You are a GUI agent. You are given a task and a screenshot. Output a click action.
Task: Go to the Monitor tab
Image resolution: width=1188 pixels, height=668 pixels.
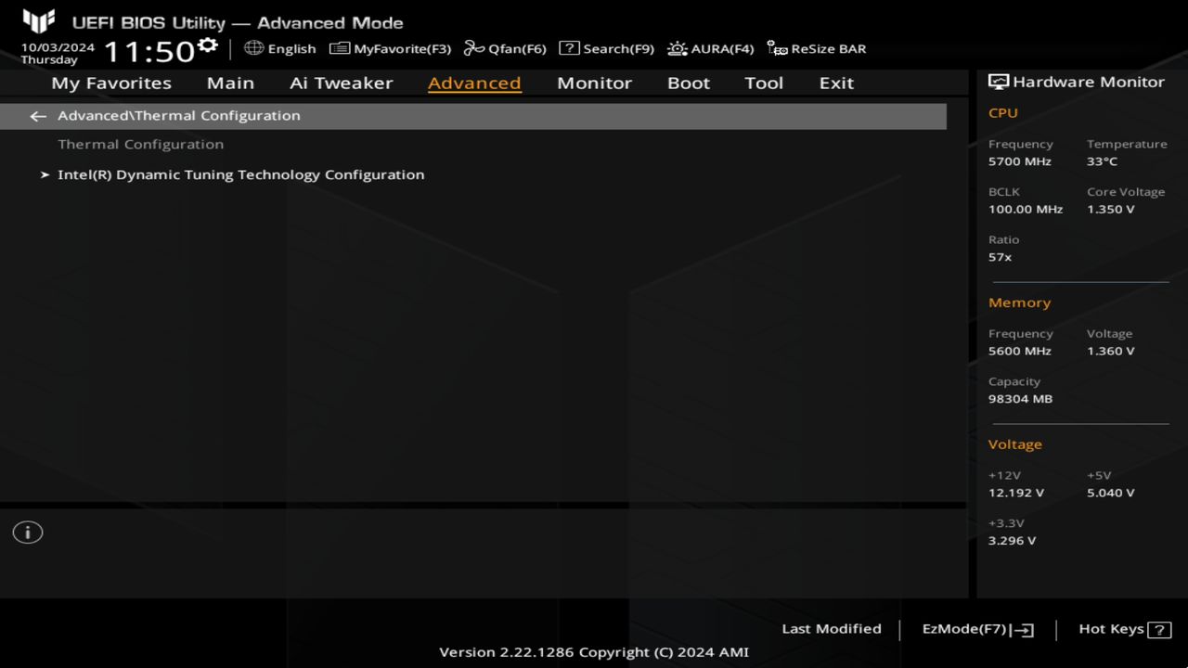point(594,83)
